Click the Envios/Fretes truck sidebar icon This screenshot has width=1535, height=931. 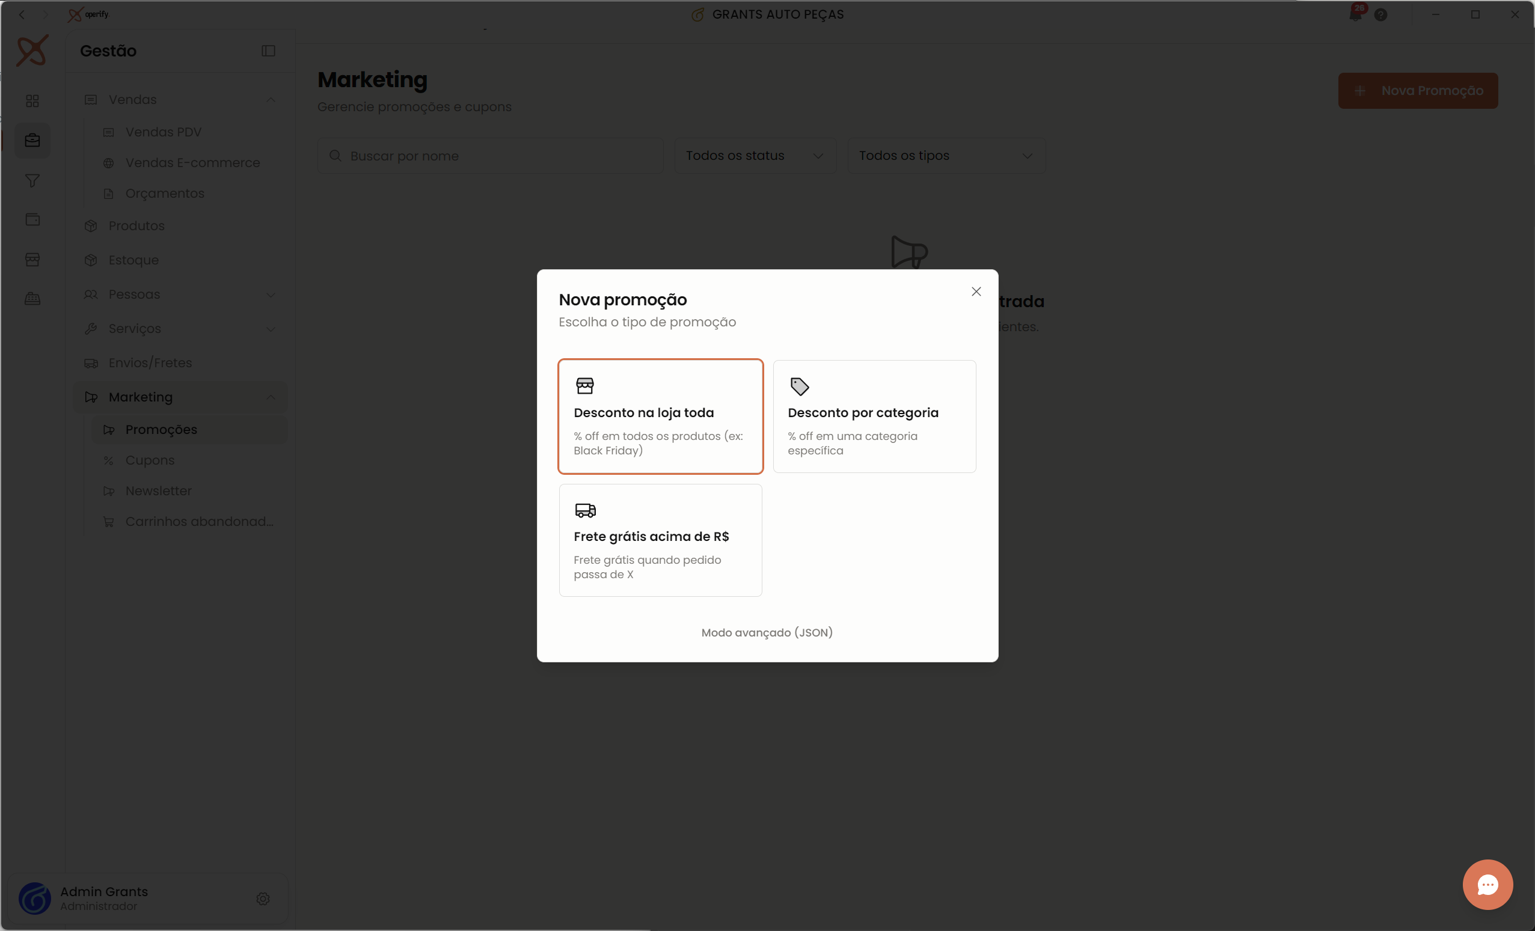(91, 363)
